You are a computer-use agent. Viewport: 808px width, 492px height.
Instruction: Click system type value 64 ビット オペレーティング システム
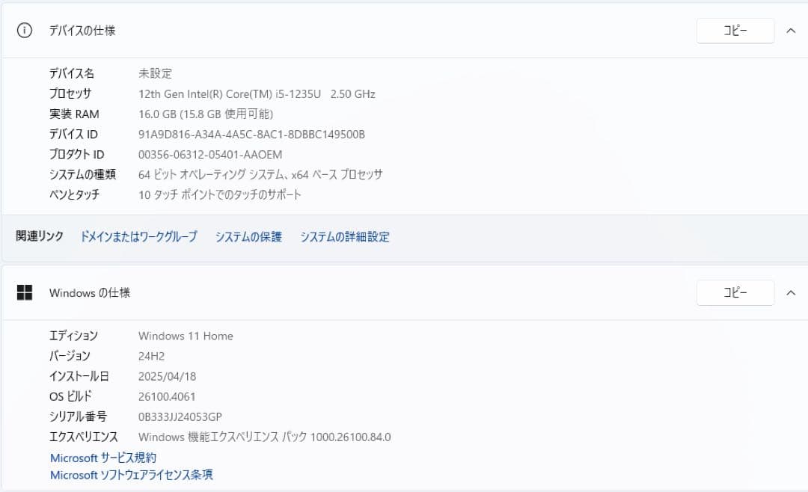260,175
